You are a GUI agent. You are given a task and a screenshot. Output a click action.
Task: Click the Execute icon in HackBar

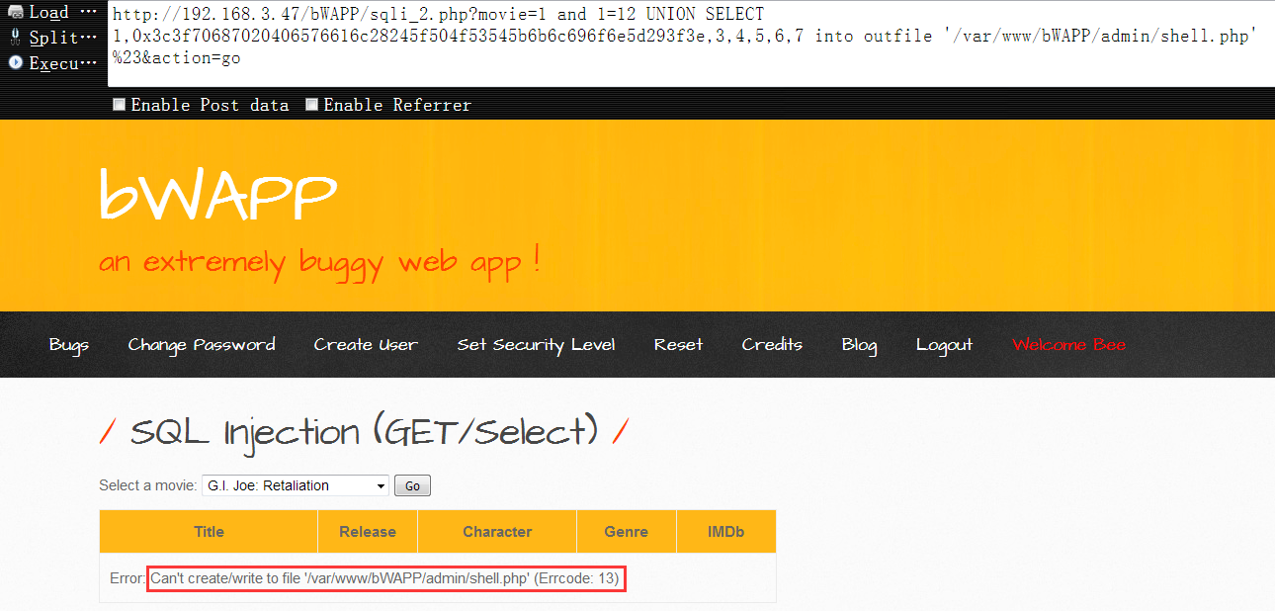point(16,62)
